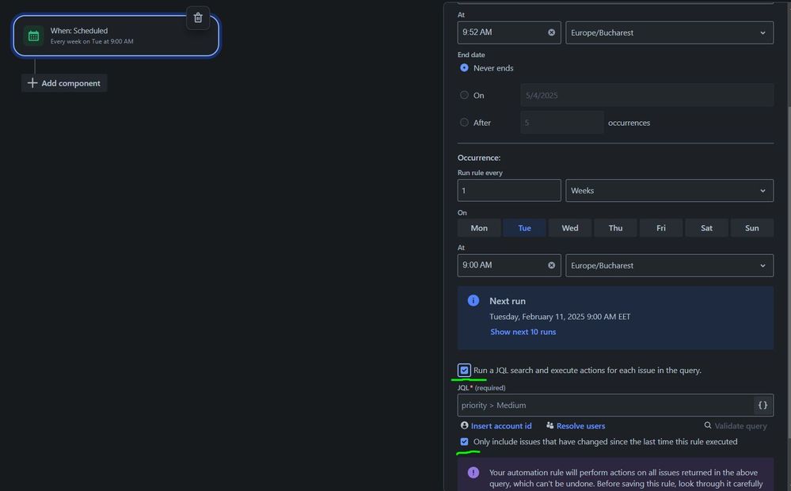Viewport: 791px width, 491px height.
Task: Open smart values braces icon in JQL field
Action: point(762,405)
